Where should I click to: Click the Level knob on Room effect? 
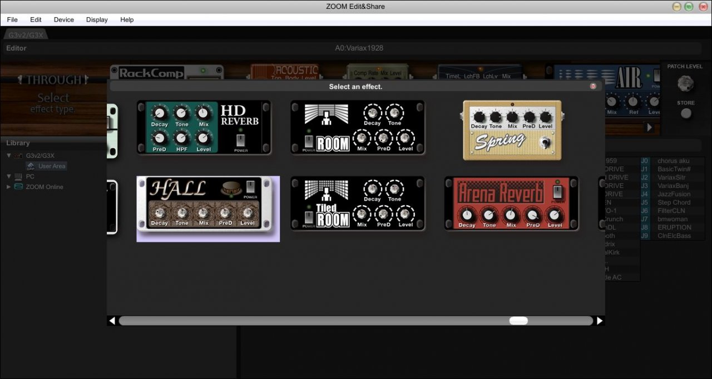[406, 137]
